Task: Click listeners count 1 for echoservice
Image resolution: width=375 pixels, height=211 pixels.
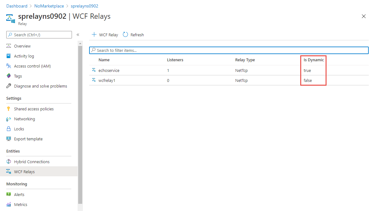Action: pyautogui.click(x=168, y=70)
